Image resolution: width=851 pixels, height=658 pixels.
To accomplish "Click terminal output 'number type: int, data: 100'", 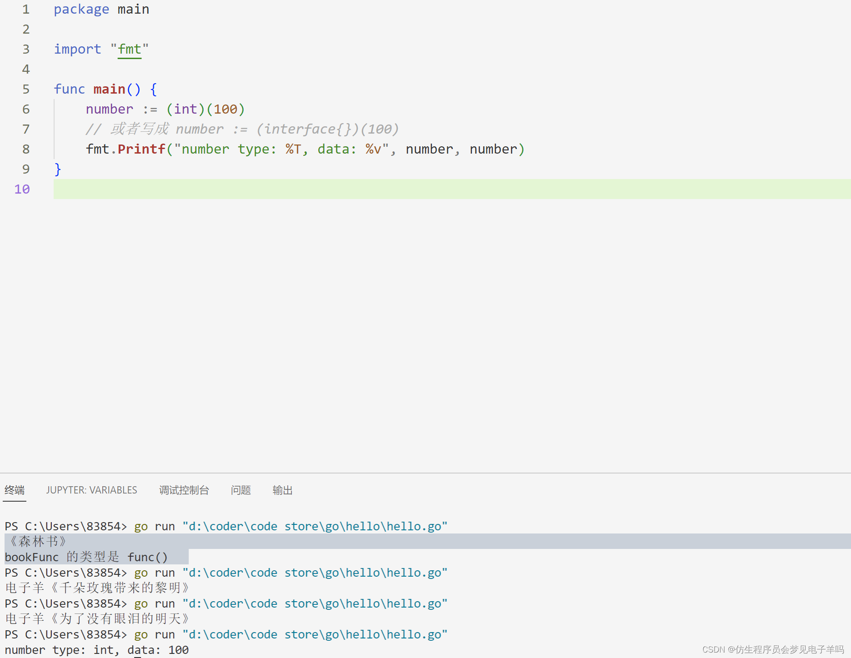I will pyautogui.click(x=97, y=650).
